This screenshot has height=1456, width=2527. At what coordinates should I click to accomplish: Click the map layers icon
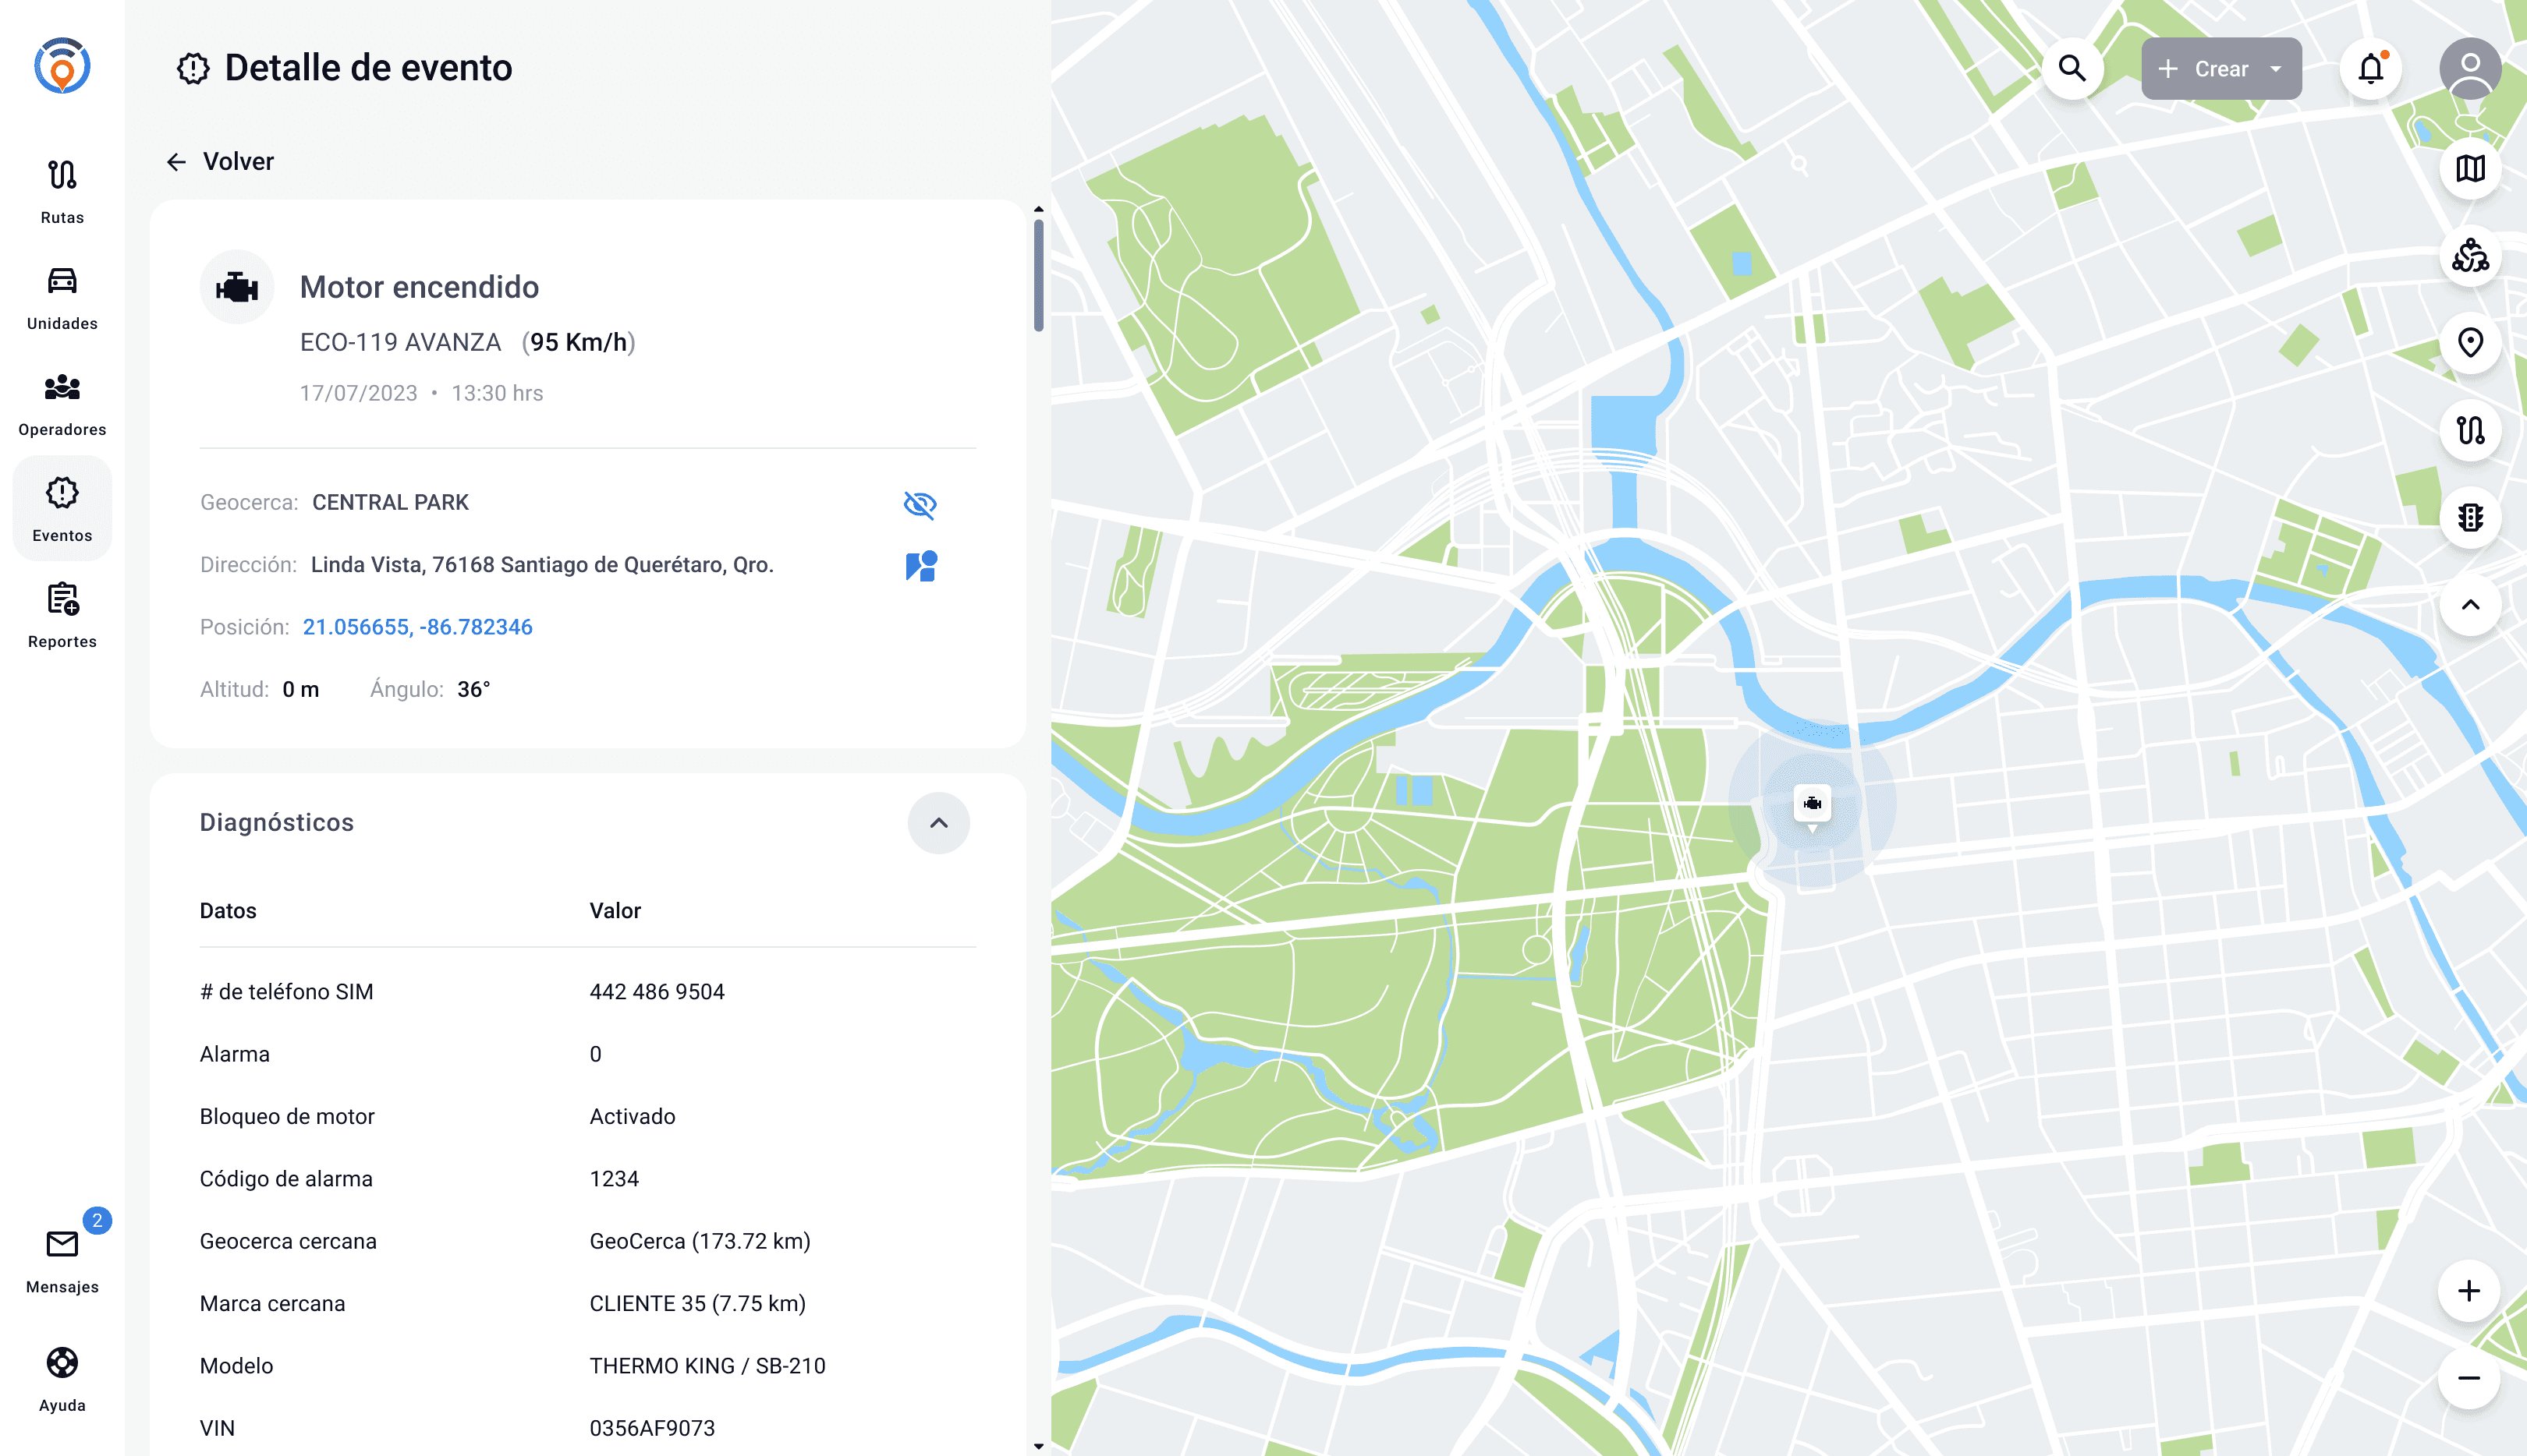(x=2469, y=169)
